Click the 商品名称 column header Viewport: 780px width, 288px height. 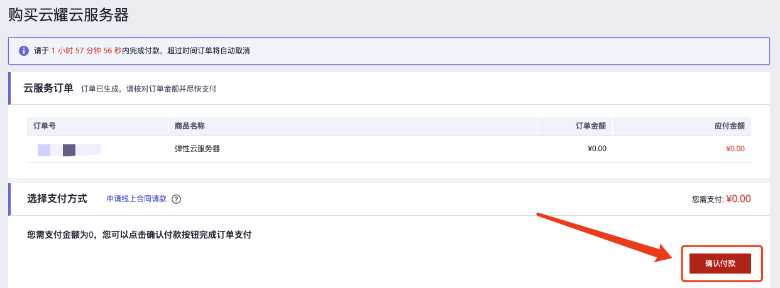click(x=190, y=126)
